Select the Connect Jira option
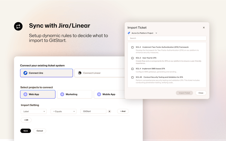 point(47,73)
